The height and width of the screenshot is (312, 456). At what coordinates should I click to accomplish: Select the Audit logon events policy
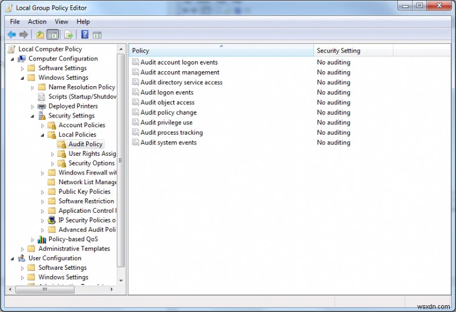[167, 92]
